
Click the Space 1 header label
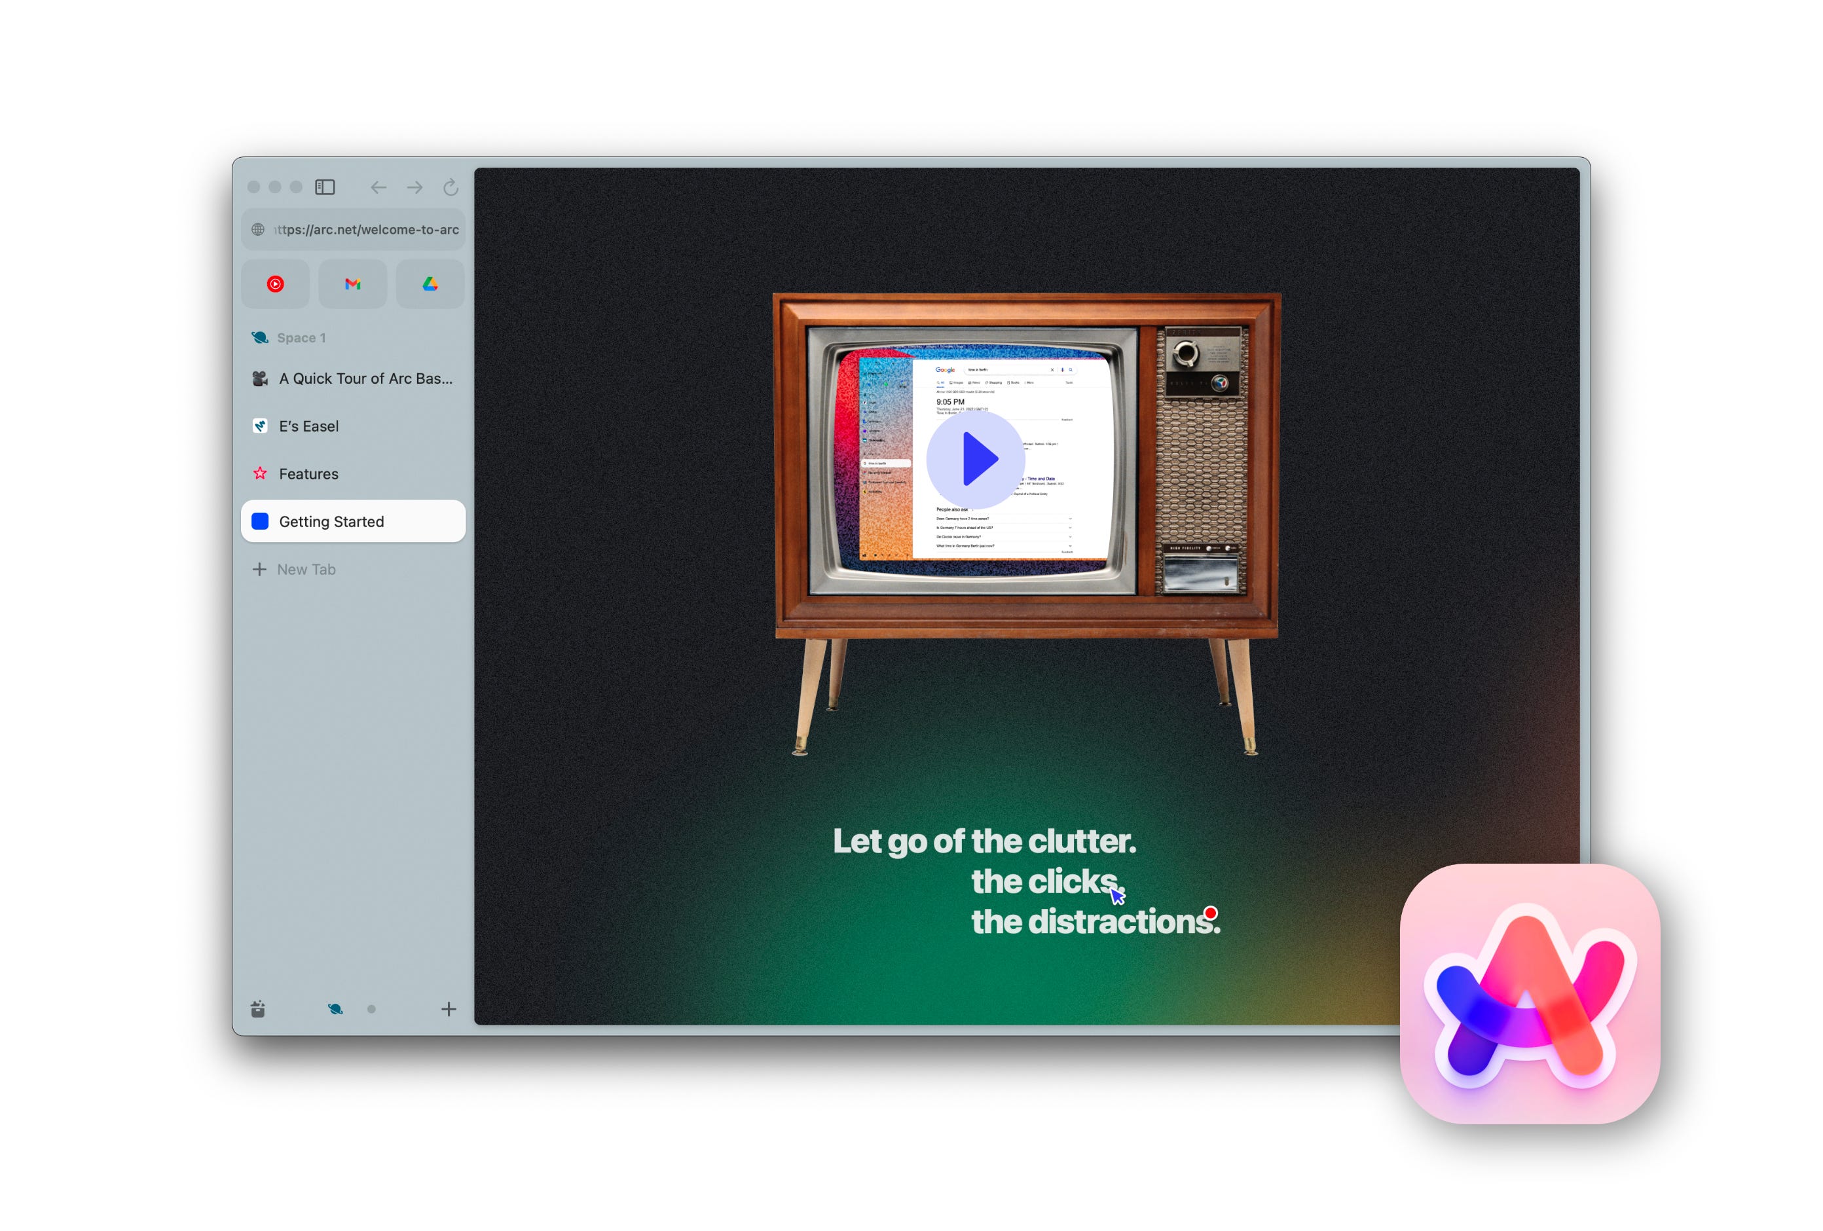(x=301, y=337)
